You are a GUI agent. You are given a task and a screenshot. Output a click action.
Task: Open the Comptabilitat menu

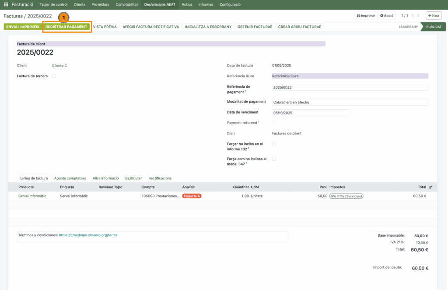[x=126, y=4]
